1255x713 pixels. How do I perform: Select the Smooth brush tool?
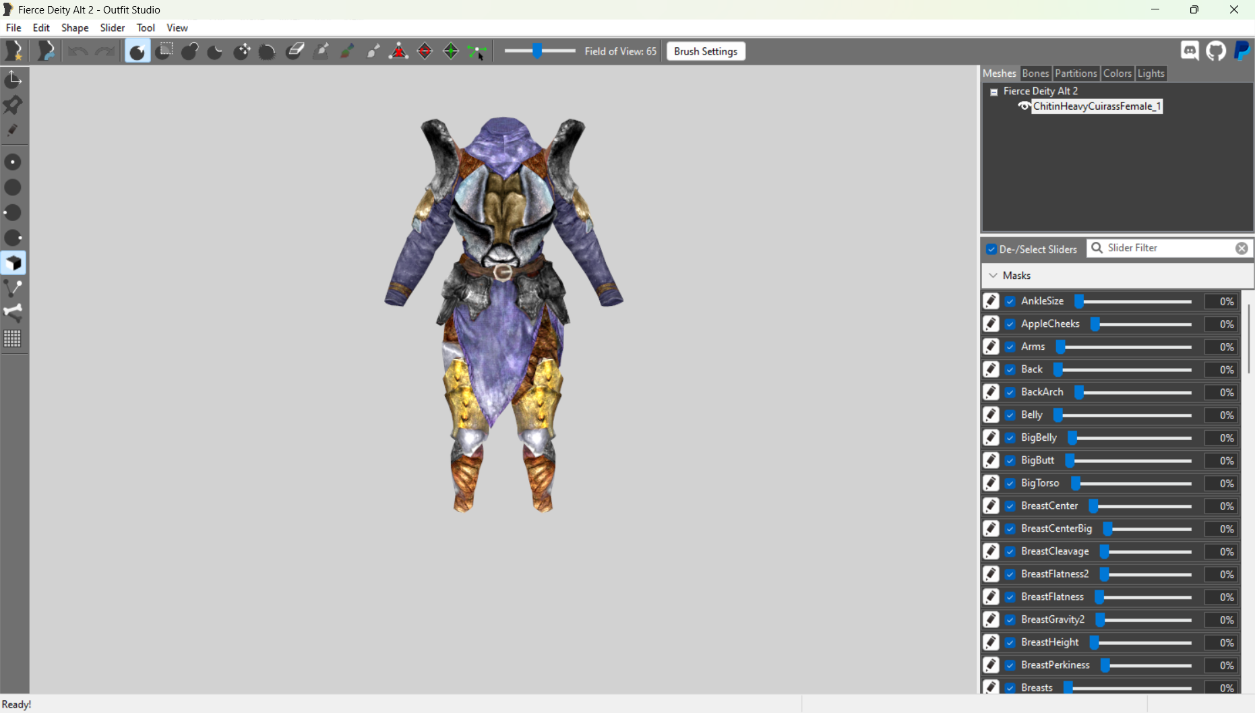tap(268, 51)
